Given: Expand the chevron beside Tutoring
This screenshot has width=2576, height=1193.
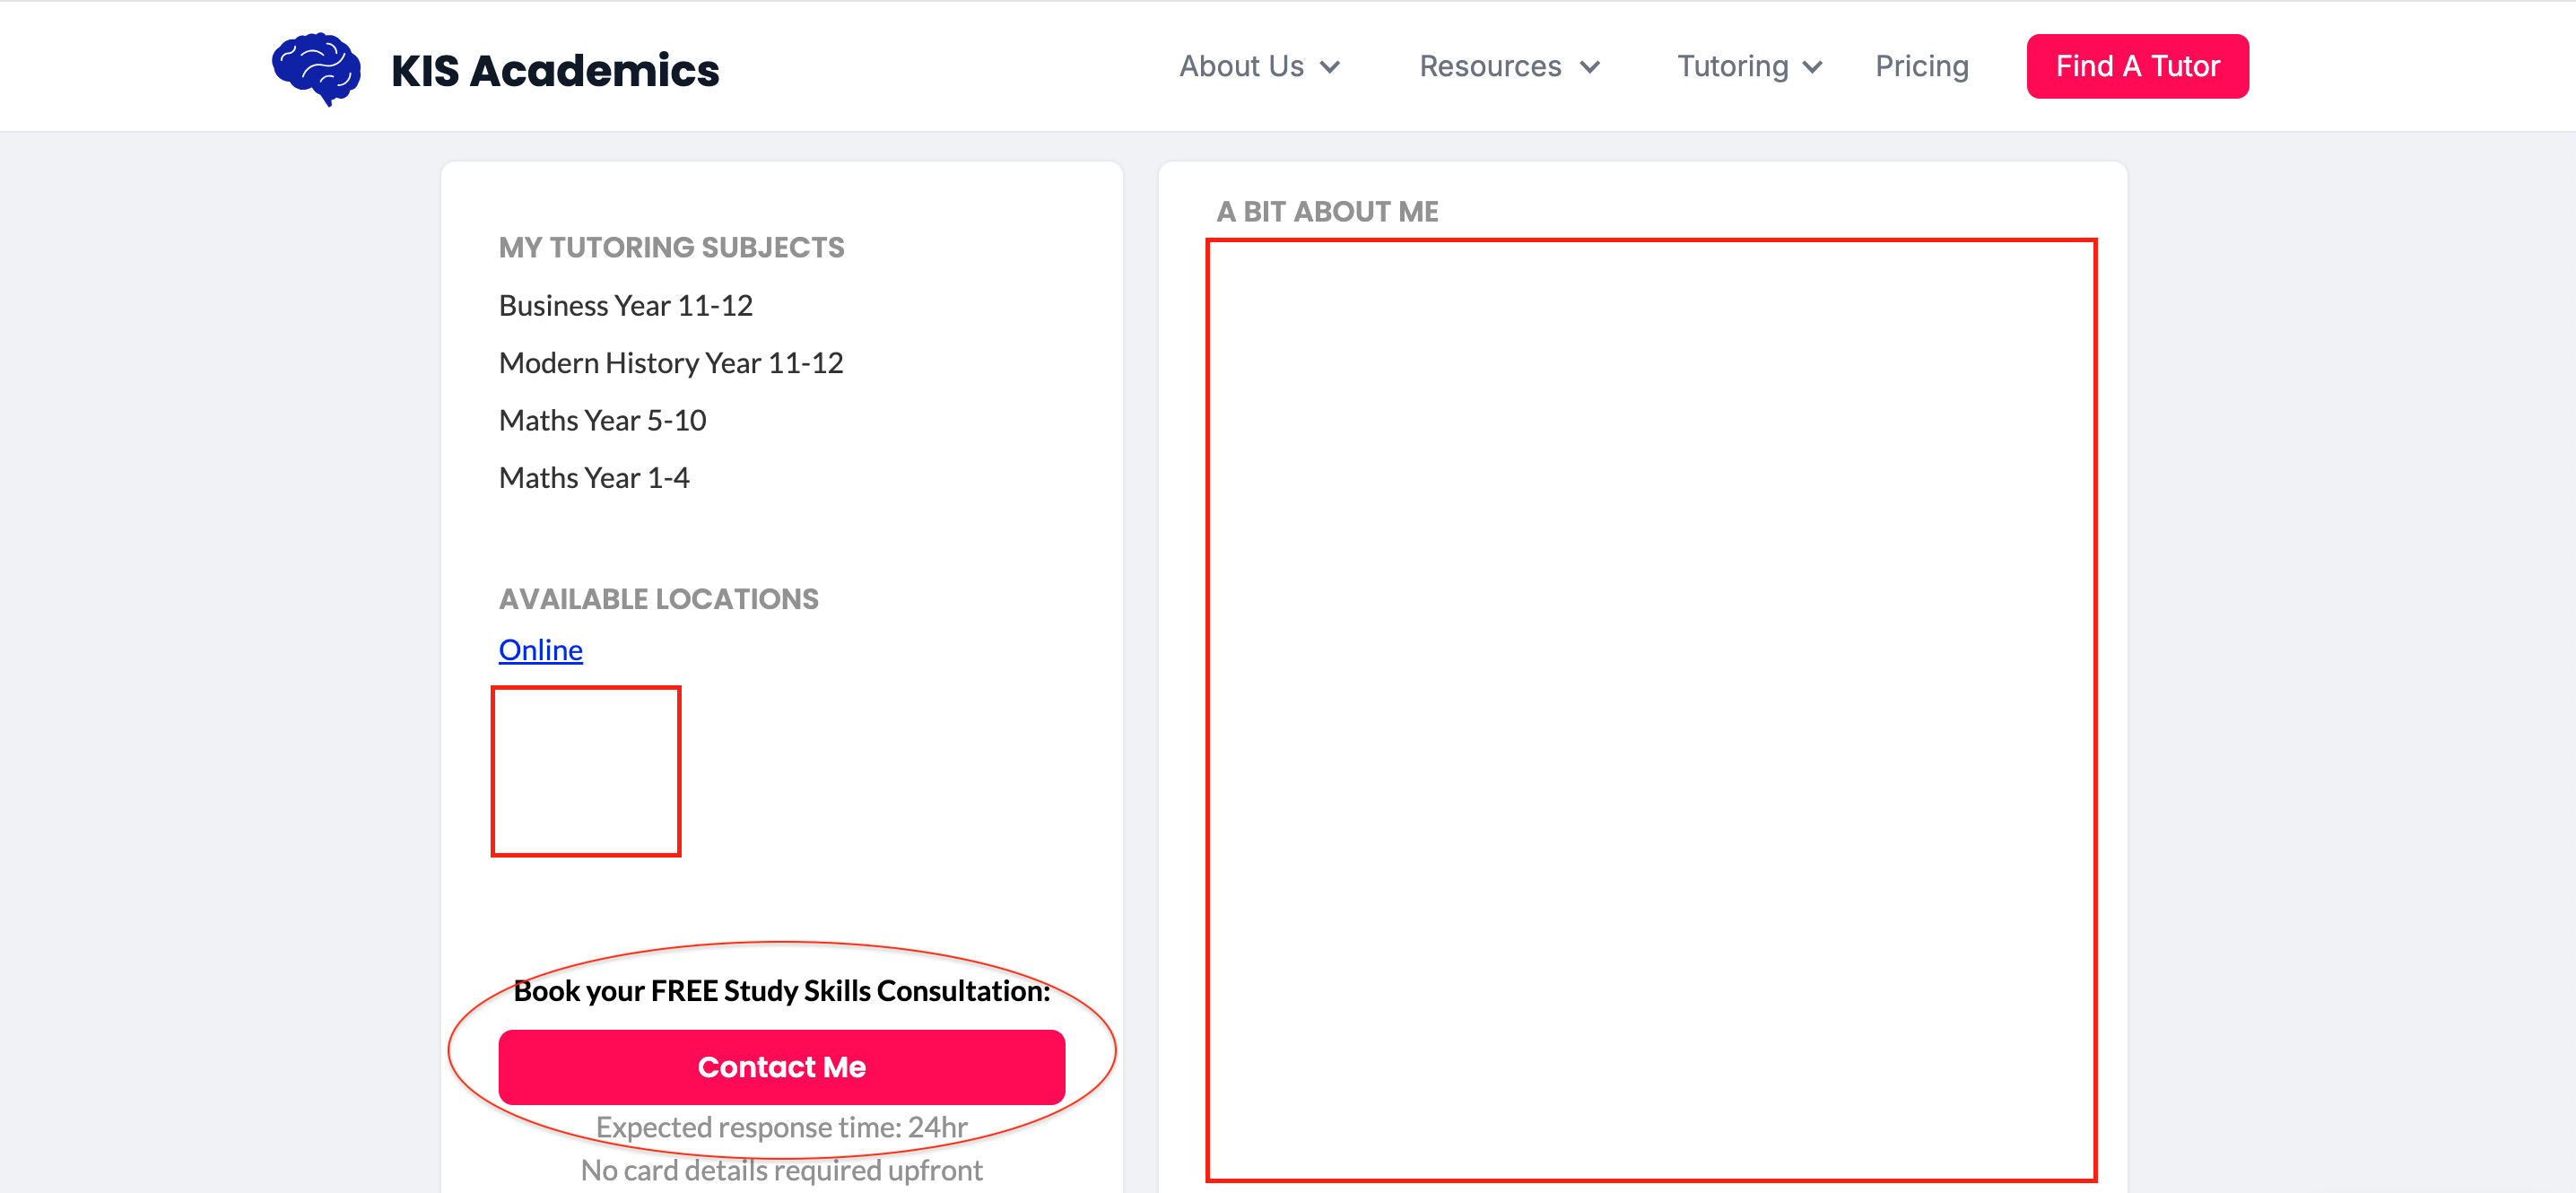Looking at the screenshot, I should pos(1813,67).
